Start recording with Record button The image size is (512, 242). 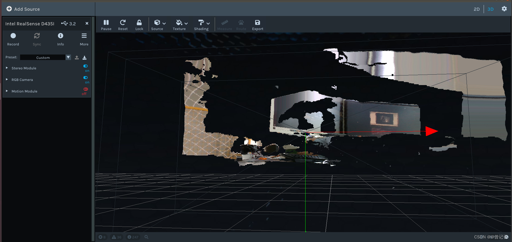click(13, 39)
